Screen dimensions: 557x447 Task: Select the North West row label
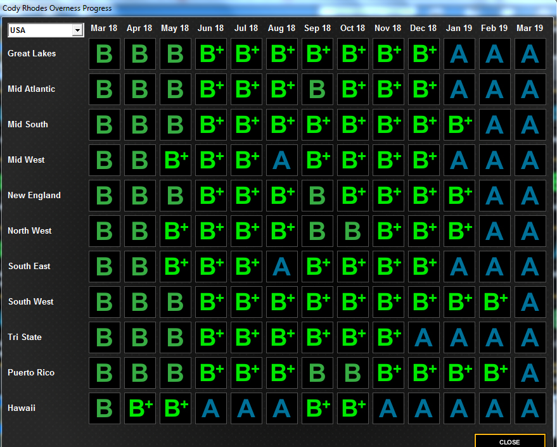[x=30, y=230]
